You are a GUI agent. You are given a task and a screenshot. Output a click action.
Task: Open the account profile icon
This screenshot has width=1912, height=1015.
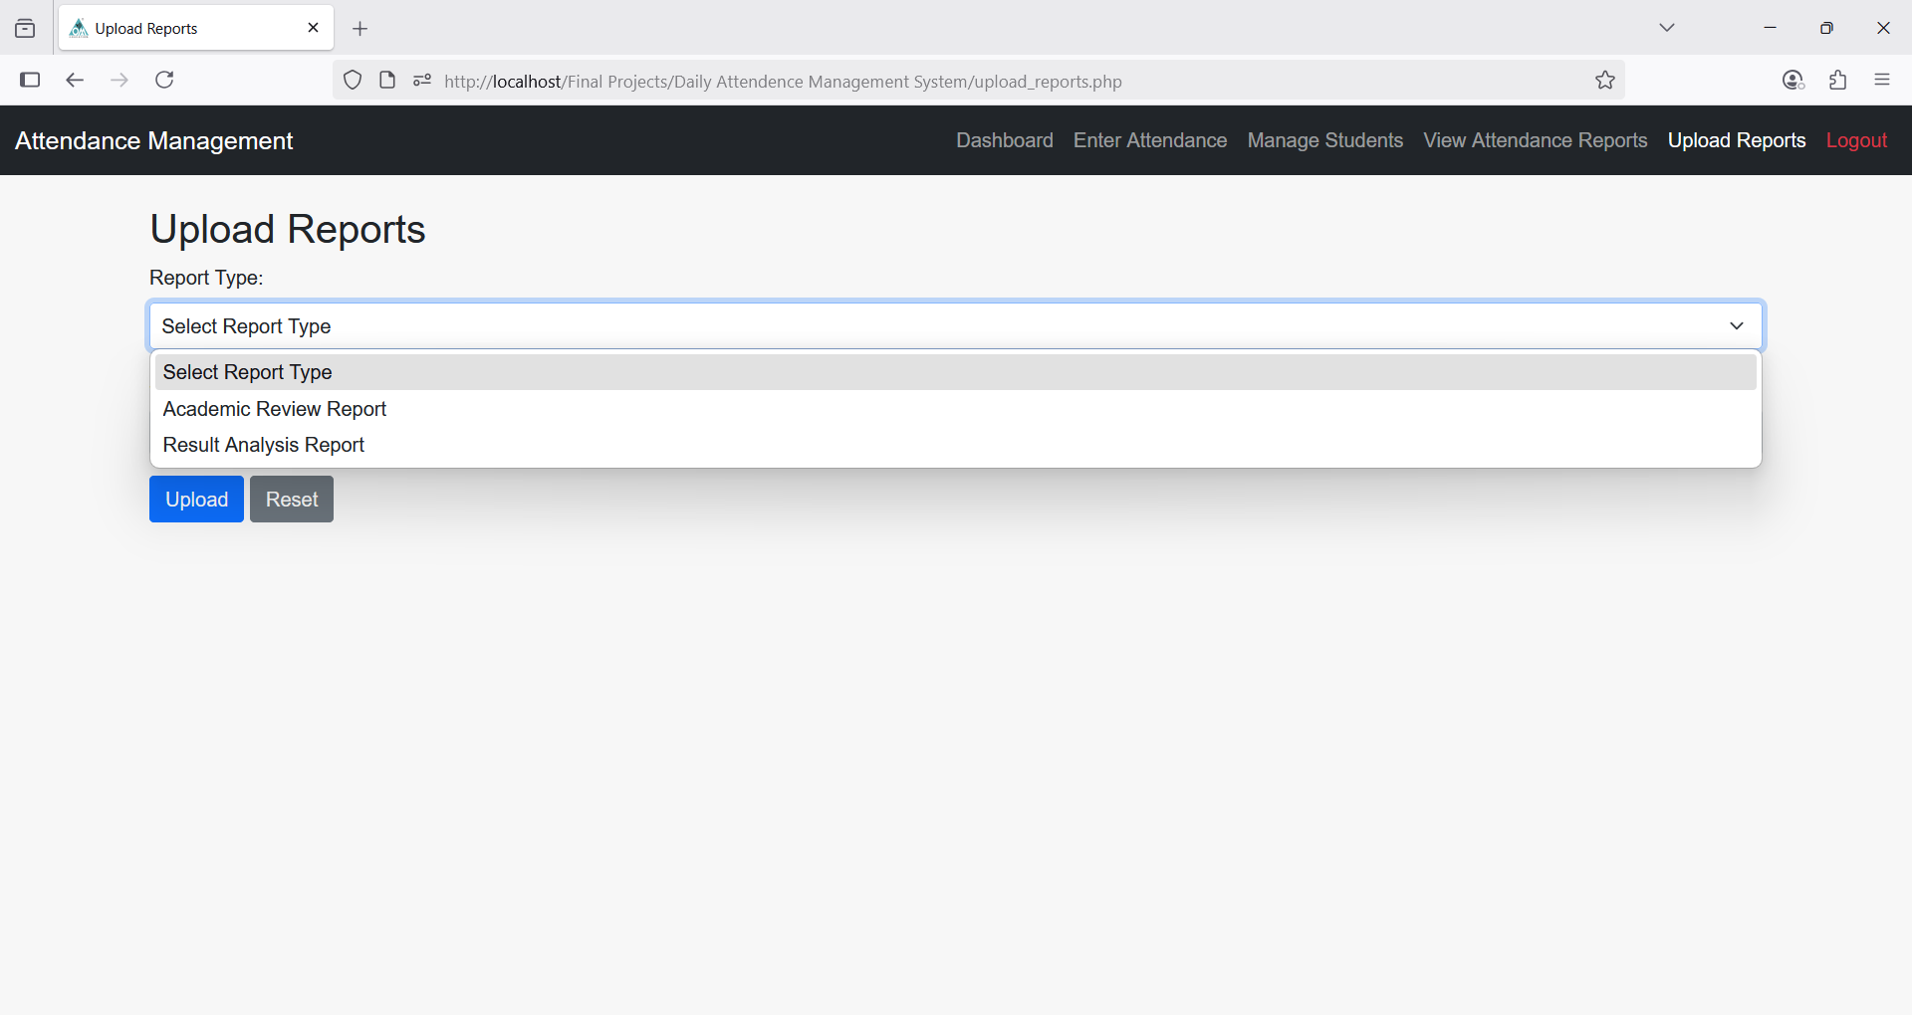point(1792,81)
